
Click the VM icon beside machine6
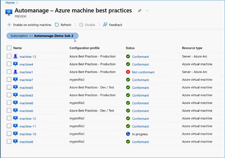[x=15, y=110]
